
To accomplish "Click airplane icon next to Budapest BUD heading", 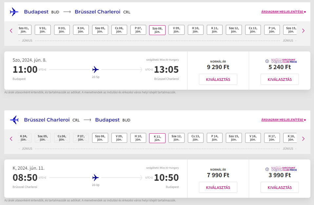I will coord(14,12).
